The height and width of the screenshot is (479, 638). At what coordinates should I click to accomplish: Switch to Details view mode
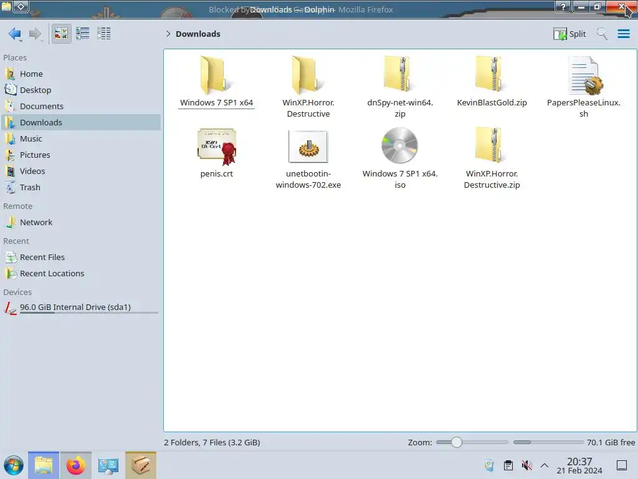104,34
